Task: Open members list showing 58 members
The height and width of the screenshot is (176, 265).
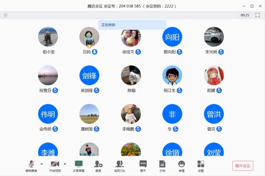Action: 120,164
